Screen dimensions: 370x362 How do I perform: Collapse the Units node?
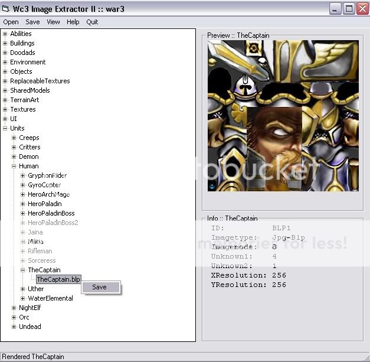pos(5,129)
